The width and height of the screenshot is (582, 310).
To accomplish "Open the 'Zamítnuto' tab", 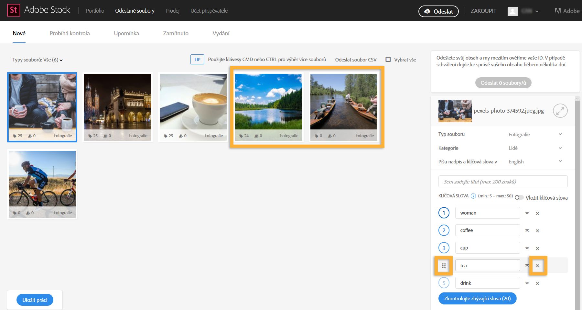I will tap(176, 33).
